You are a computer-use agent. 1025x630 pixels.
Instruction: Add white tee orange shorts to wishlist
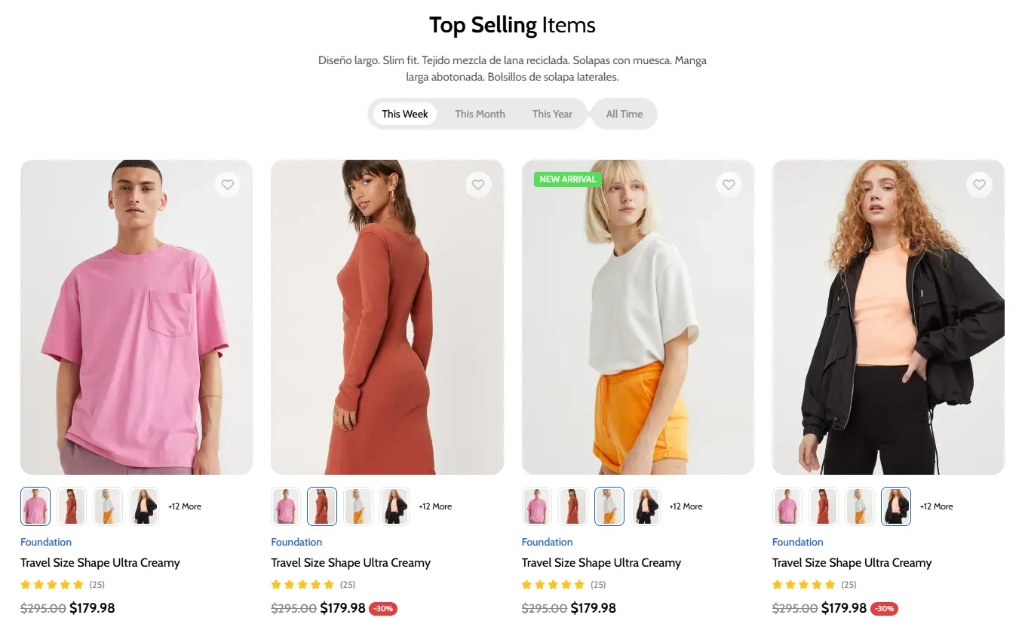point(729,185)
